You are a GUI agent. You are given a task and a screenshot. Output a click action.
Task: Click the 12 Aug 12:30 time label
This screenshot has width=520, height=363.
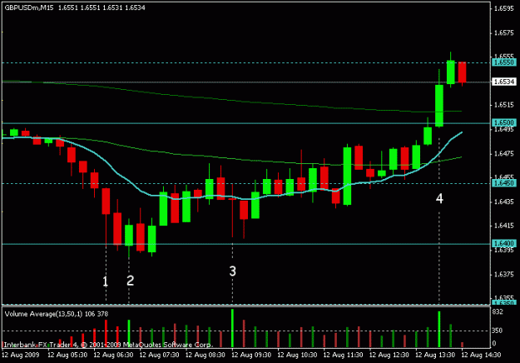tap(389, 355)
